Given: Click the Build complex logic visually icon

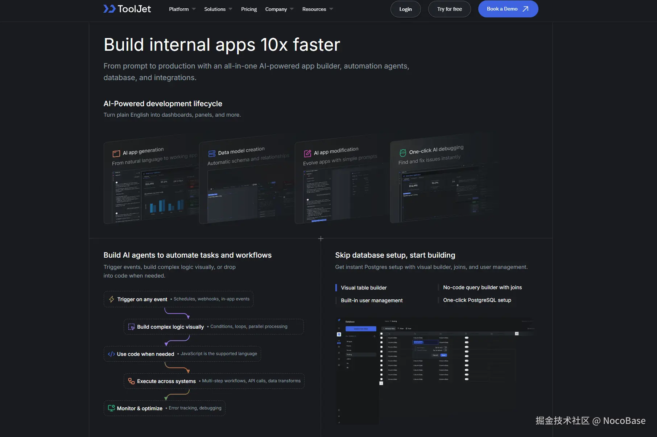Looking at the screenshot, I should (x=131, y=327).
